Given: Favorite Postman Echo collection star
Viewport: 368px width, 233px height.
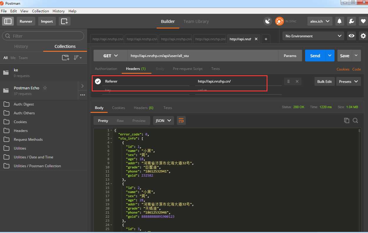Looking at the screenshot, I should 45,88.
